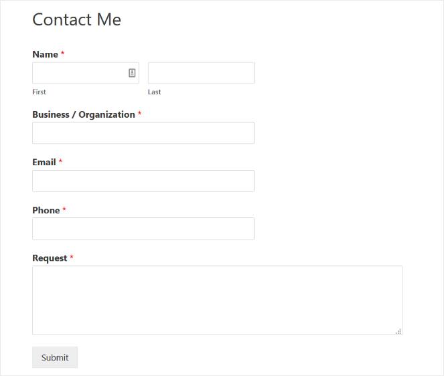Viewport: 444px width, 376px height.
Task: Click the resize handle of the Request textarea
Action: [x=398, y=331]
